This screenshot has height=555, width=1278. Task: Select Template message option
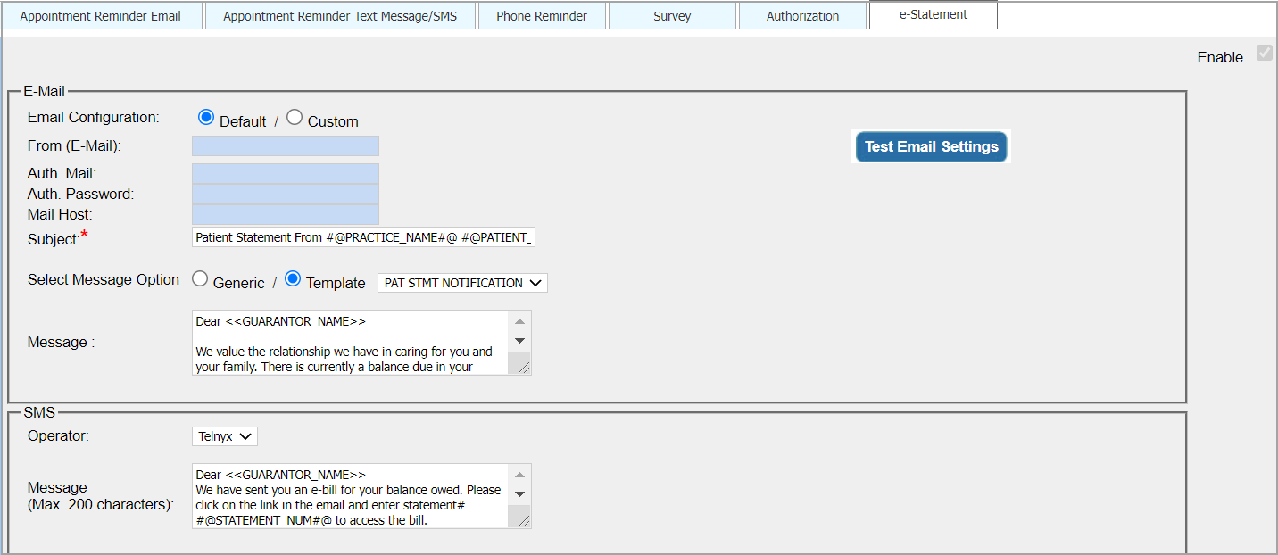pos(293,279)
